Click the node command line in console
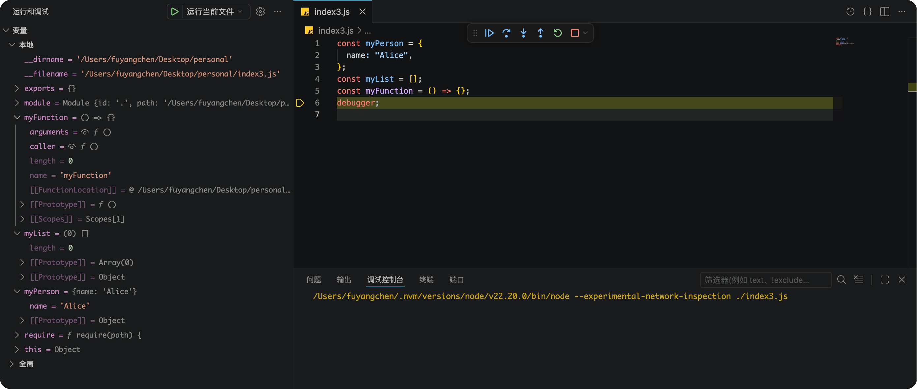This screenshot has height=389, width=917. click(x=550, y=296)
